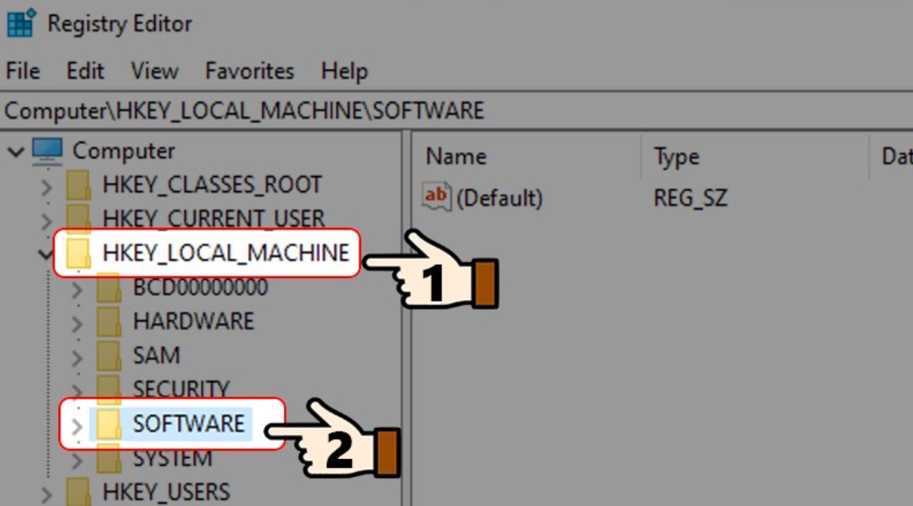913x506 pixels.
Task: Click the Registry Editor app icon in title bar
Action: 21,23
